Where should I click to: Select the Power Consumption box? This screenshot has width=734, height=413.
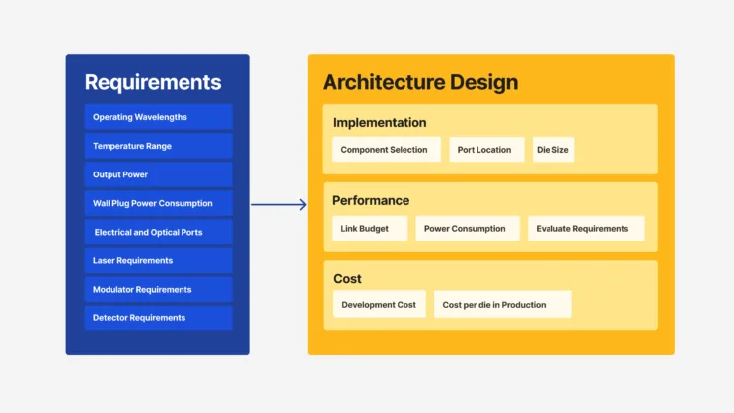coord(468,229)
